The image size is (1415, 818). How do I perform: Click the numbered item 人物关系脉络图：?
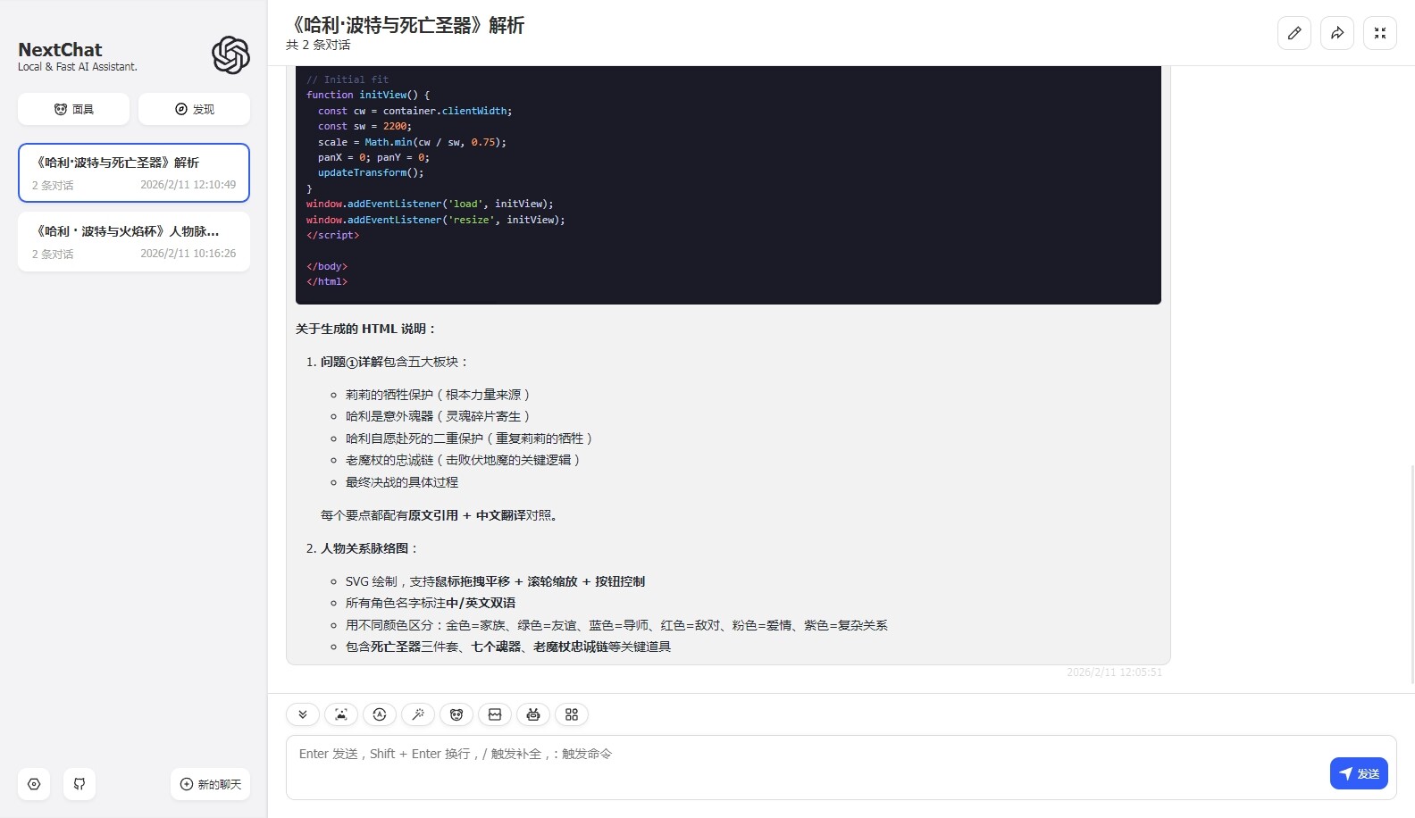coord(370,548)
